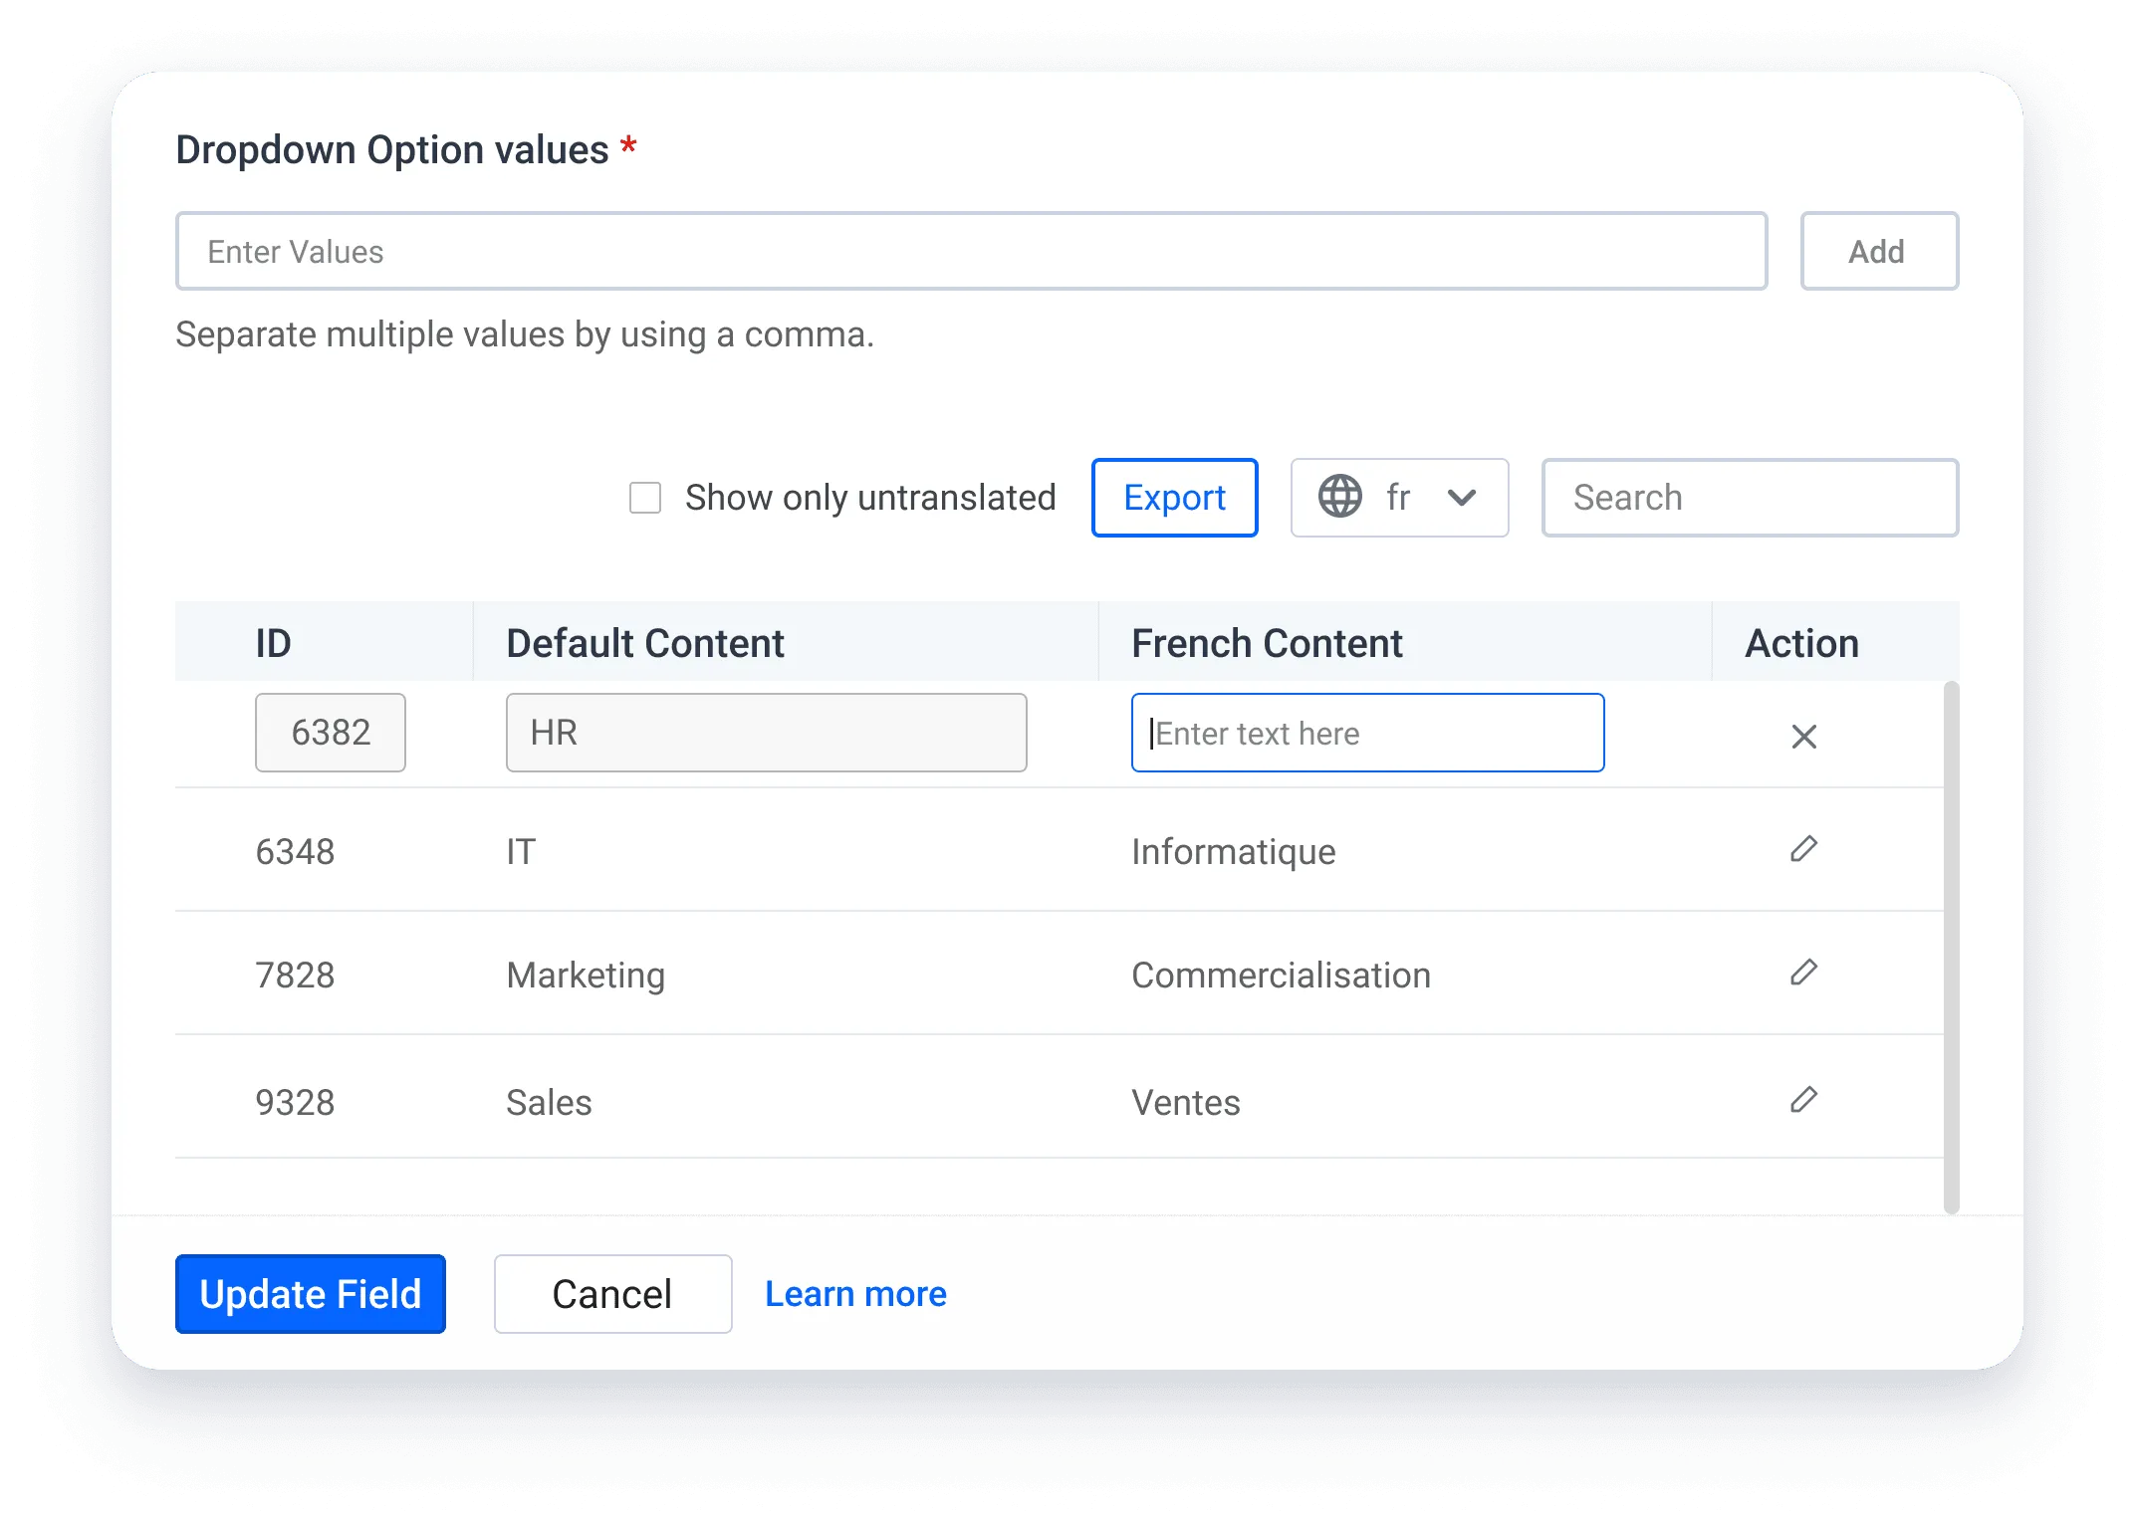Cancel the dropdown field edits

click(611, 1293)
